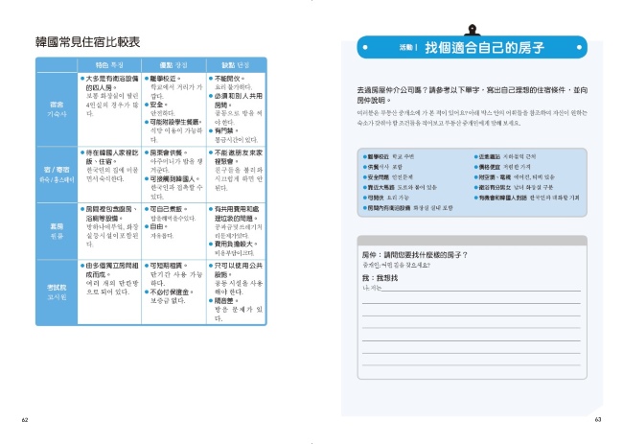Click the first blank writing line after 나/저는
Viewport: 623px width, 444px height.
point(481,289)
